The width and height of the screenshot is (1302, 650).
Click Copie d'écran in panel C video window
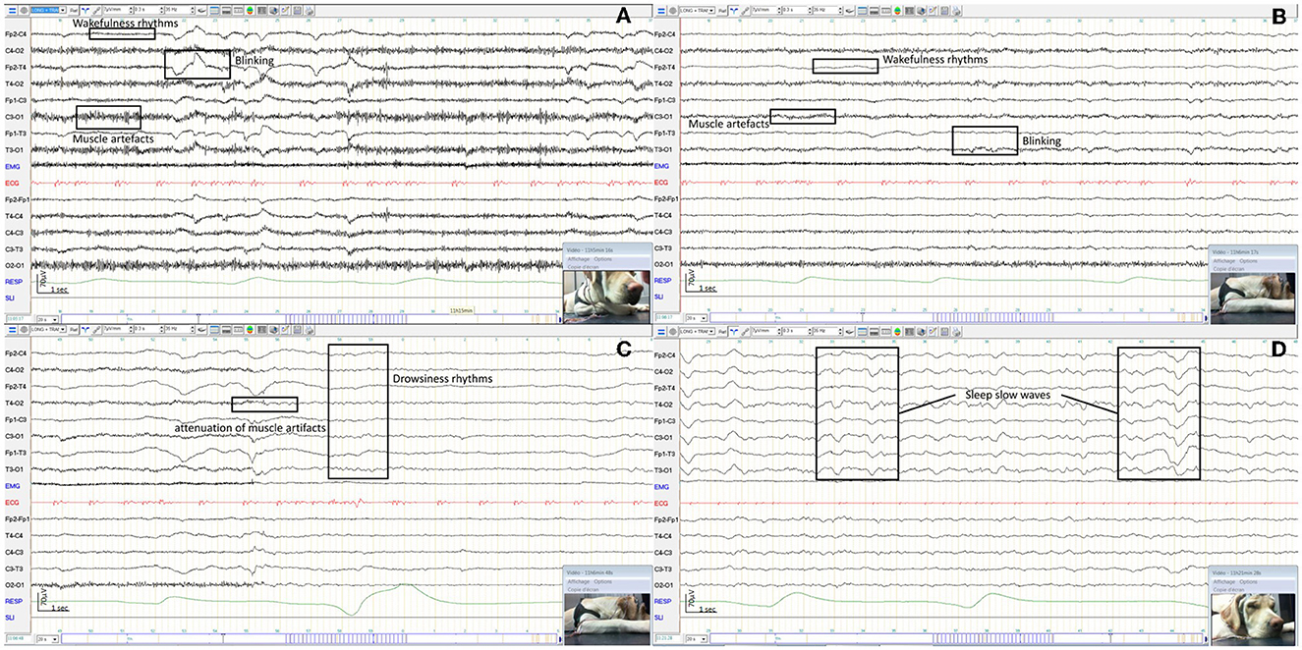tap(584, 589)
